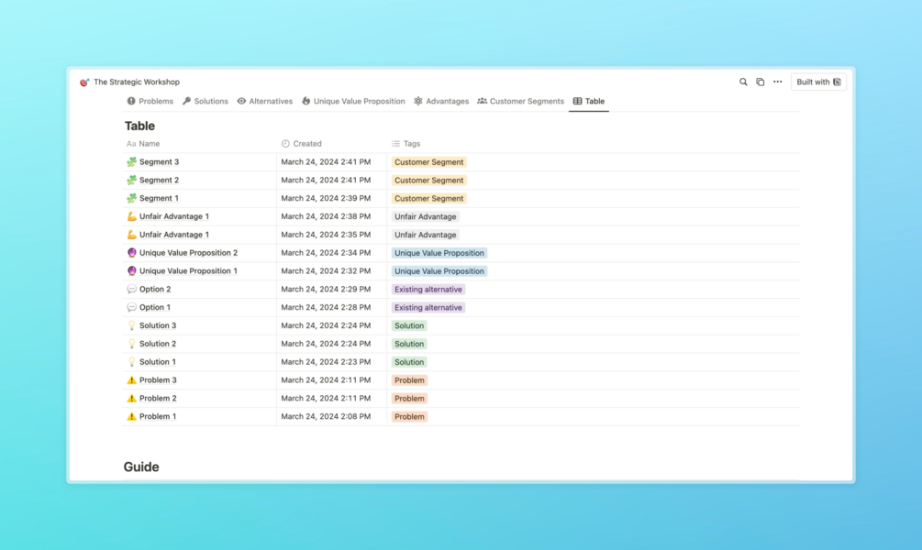922x550 pixels.
Task: Click warning icon of Problem 1
Action: tap(132, 416)
